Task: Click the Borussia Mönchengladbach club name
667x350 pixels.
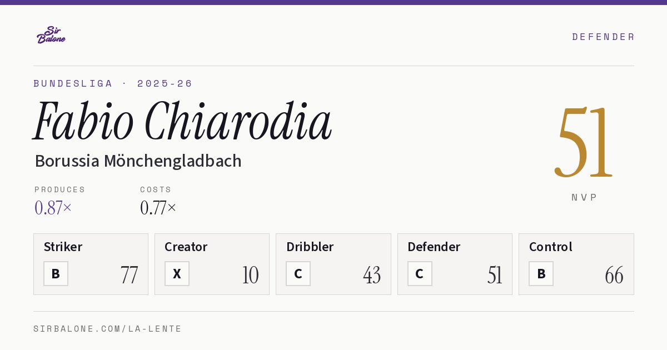Action: 138,161
